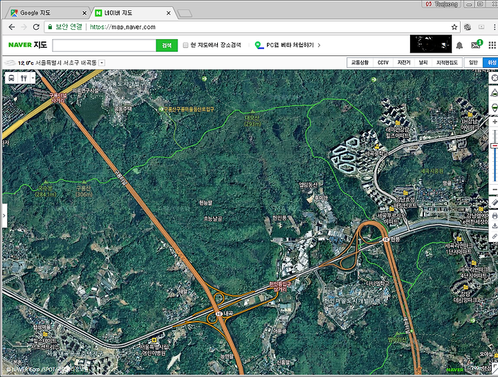Open the notifications bell
This screenshot has height=377, width=498.
pos(459,46)
